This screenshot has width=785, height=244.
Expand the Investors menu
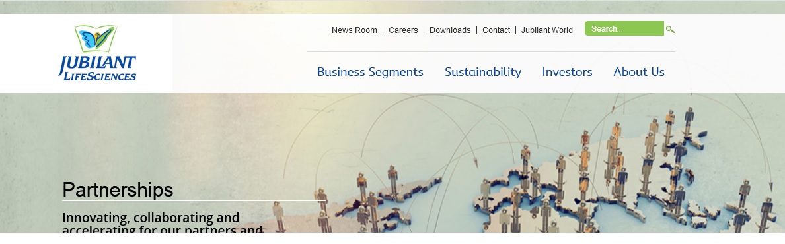[x=567, y=72]
